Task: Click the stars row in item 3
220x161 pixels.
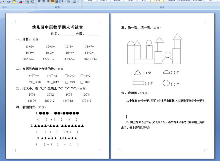Action: tap(59, 138)
